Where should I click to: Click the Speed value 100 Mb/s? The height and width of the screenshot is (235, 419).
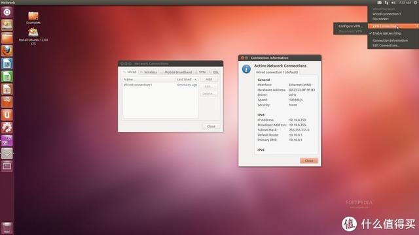295,100
